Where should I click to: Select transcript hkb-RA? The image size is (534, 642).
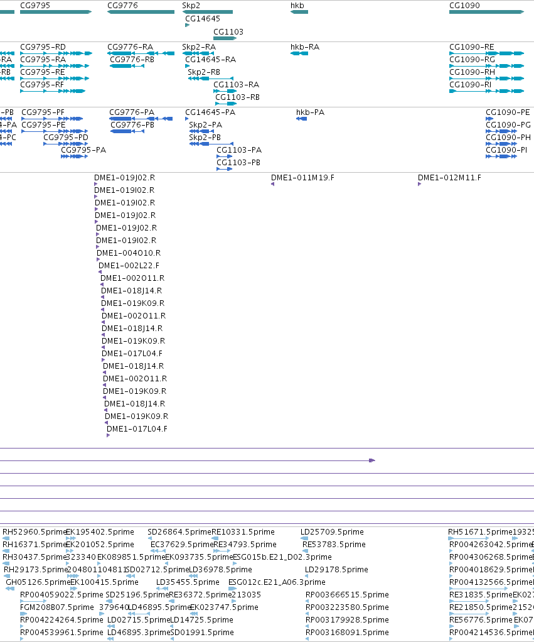coord(305,47)
